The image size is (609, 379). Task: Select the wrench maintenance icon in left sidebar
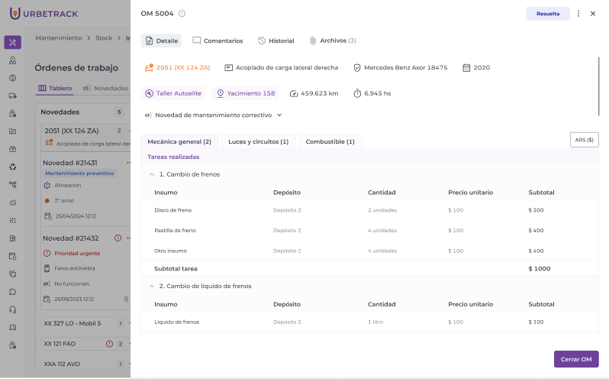(13, 43)
